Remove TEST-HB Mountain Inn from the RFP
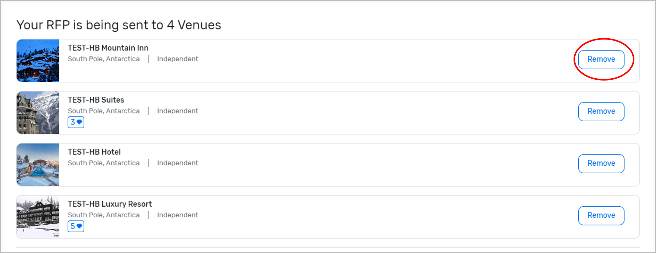Viewport: 656px width, 253px height. point(601,59)
